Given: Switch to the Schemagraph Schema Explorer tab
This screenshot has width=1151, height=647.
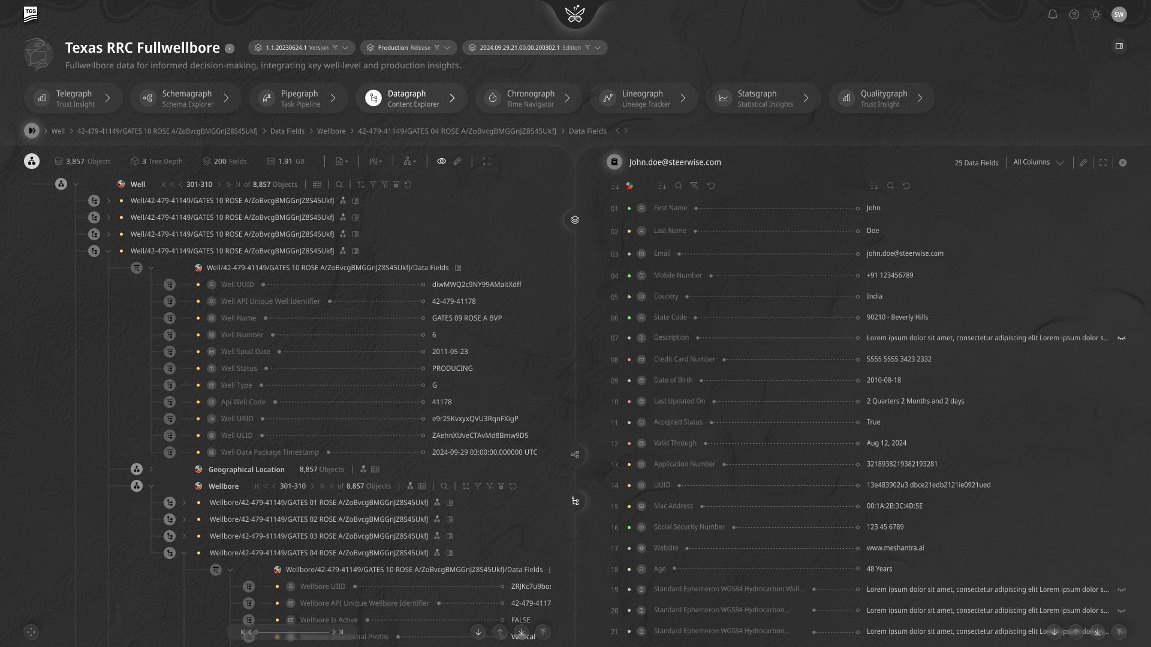Looking at the screenshot, I should click(x=185, y=98).
